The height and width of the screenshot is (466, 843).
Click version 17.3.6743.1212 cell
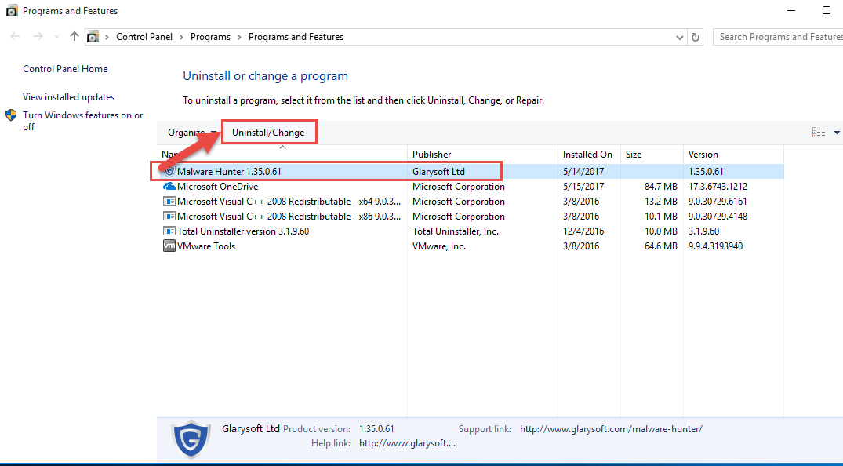point(718,187)
